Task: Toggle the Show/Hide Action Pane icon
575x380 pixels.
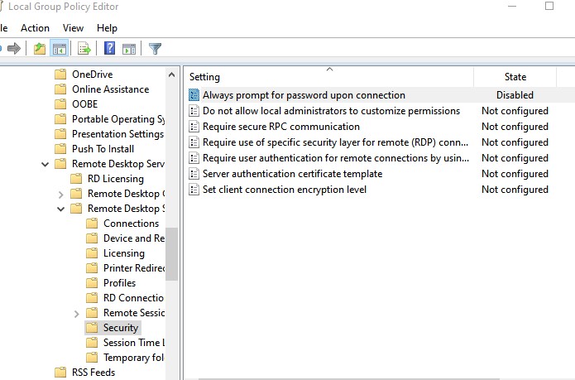Action: 129,49
